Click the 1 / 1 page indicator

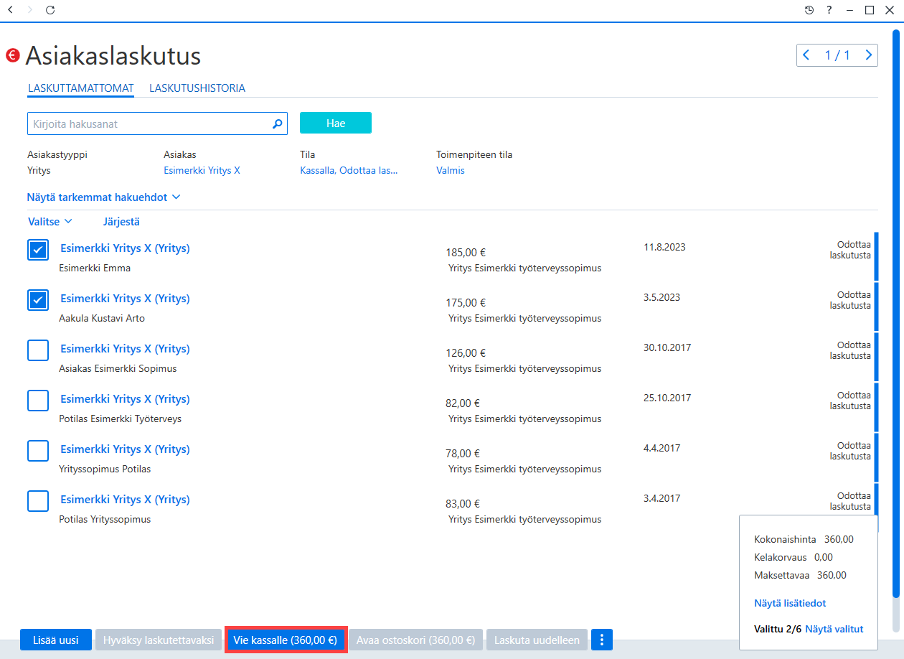[837, 55]
